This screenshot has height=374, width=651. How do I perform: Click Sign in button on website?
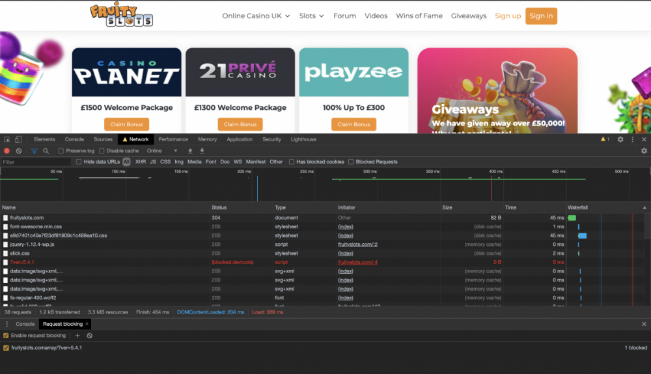[x=541, y=16]
